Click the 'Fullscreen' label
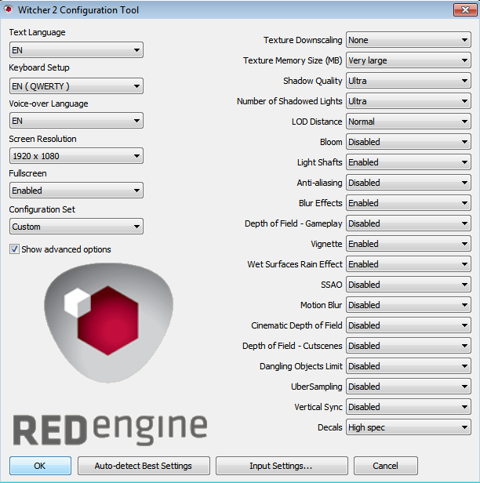 27,173
